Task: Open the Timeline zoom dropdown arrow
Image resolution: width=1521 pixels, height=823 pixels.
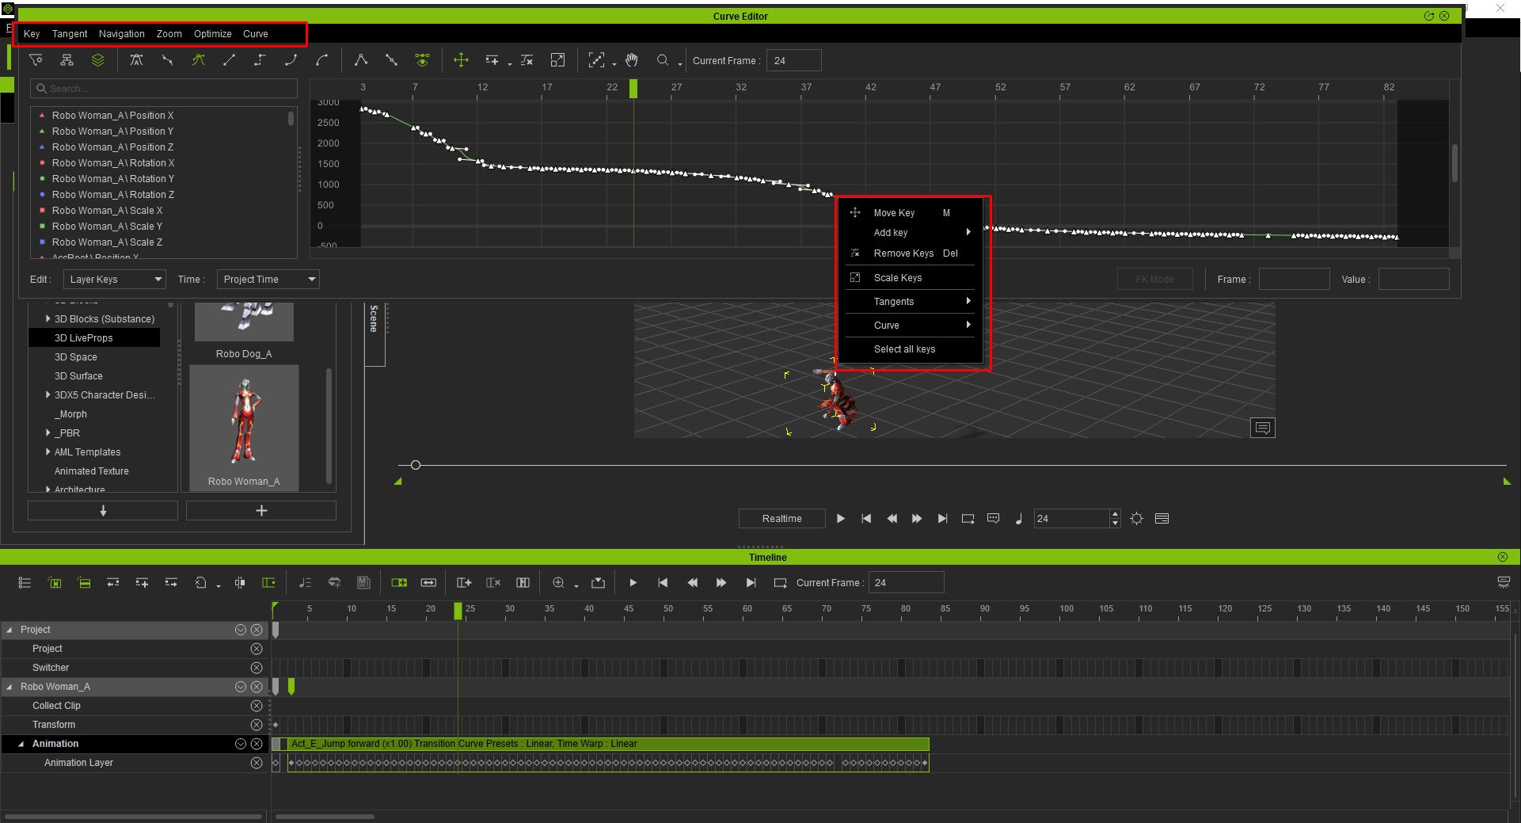Action: 576,586
